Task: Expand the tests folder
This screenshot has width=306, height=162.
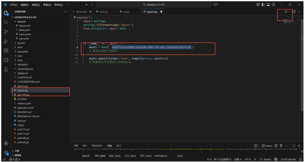Action: [x=40, y=60]
